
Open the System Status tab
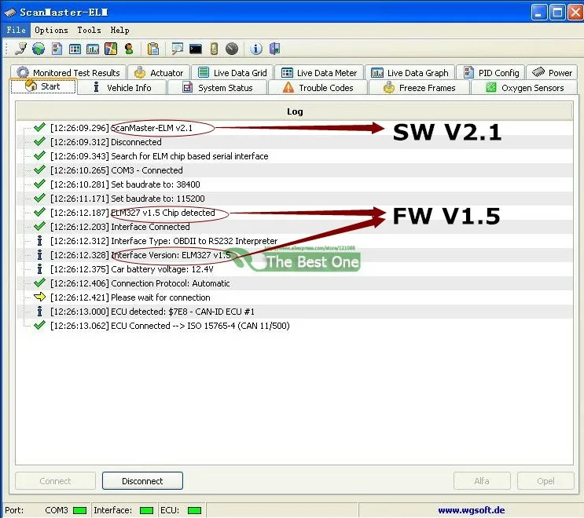pos(218,88)
